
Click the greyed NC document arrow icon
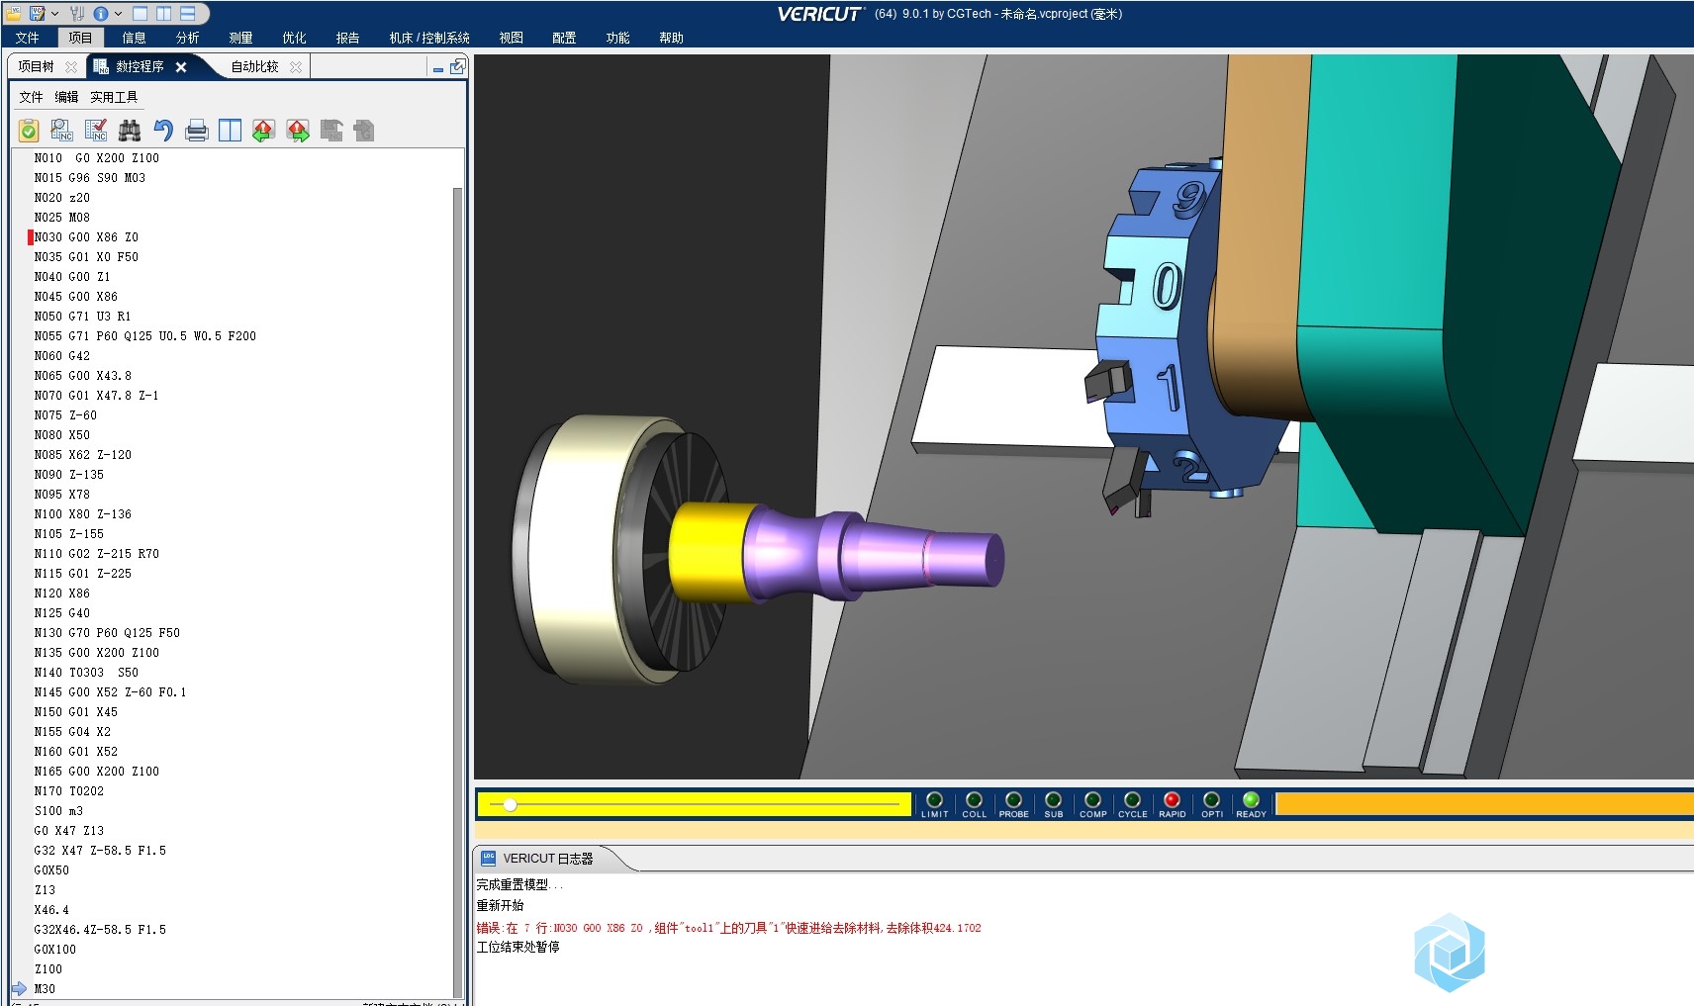(x=331, y=130)
